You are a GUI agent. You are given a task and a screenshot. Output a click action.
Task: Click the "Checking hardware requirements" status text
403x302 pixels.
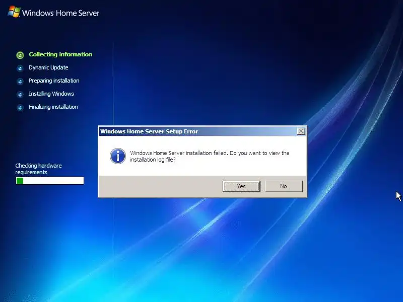[x=38, y=169]
